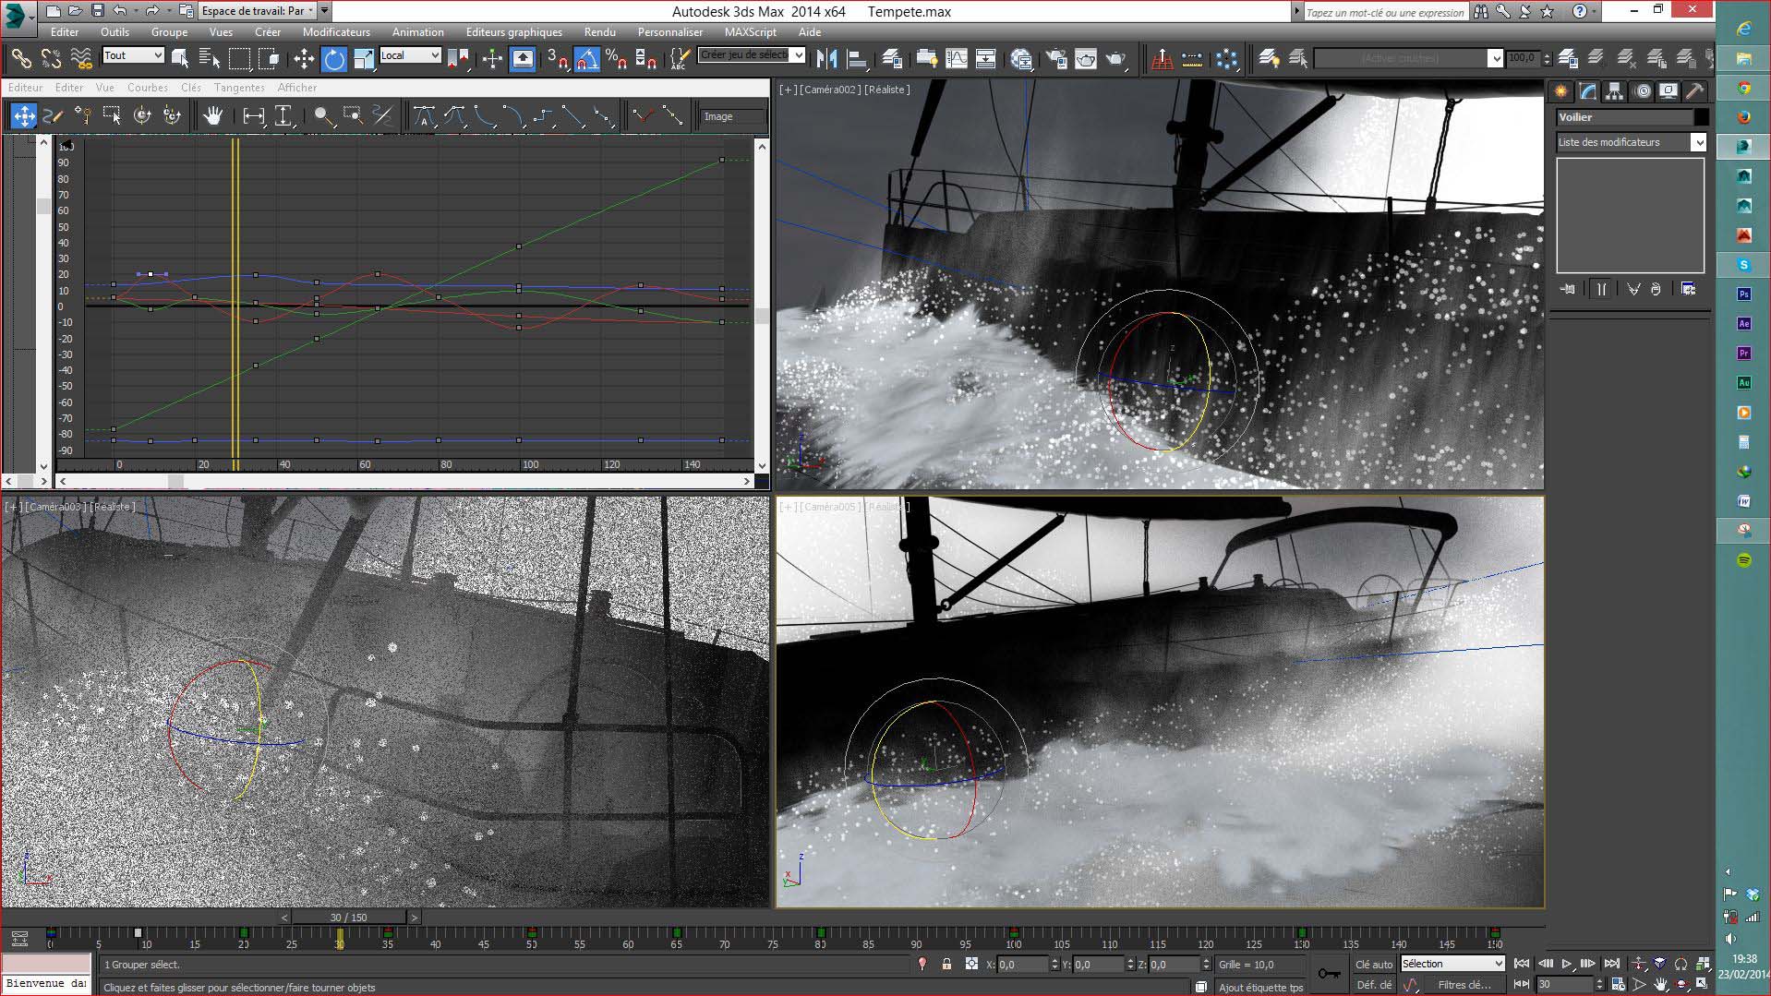
Task: Launch Photoshop from the taskbar
Action: tap(1743, 294)
